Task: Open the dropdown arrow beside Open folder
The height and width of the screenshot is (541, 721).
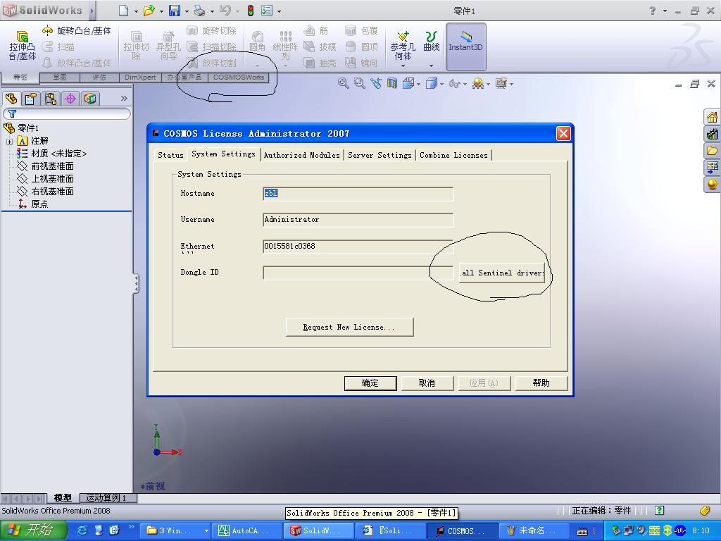Action: (x=161, y=11)
